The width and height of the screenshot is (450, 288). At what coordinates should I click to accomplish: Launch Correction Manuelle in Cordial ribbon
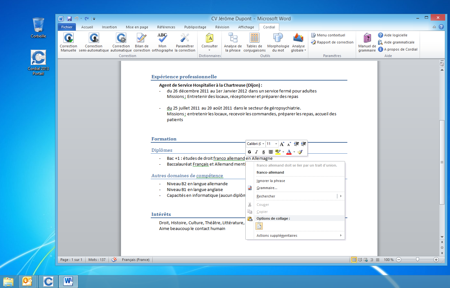pos(68,42)
